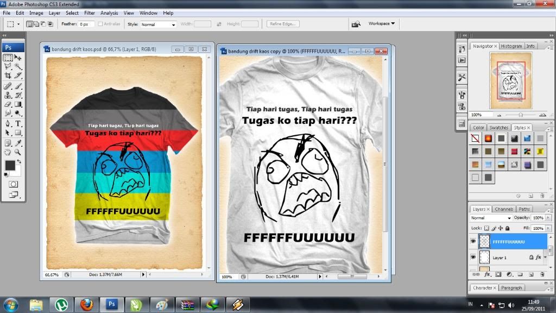Image resolution: width=556 pixels, height=313 pixels.
Task: Toggle lock all
Action: pos(508,228)
